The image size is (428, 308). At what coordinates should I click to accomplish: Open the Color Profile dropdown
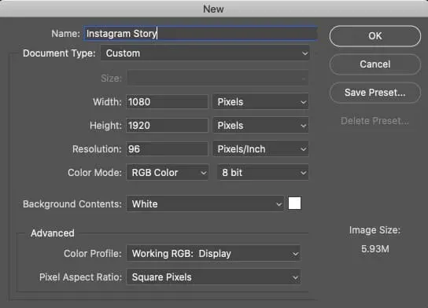pyautogui.click(x=213, y=254)
